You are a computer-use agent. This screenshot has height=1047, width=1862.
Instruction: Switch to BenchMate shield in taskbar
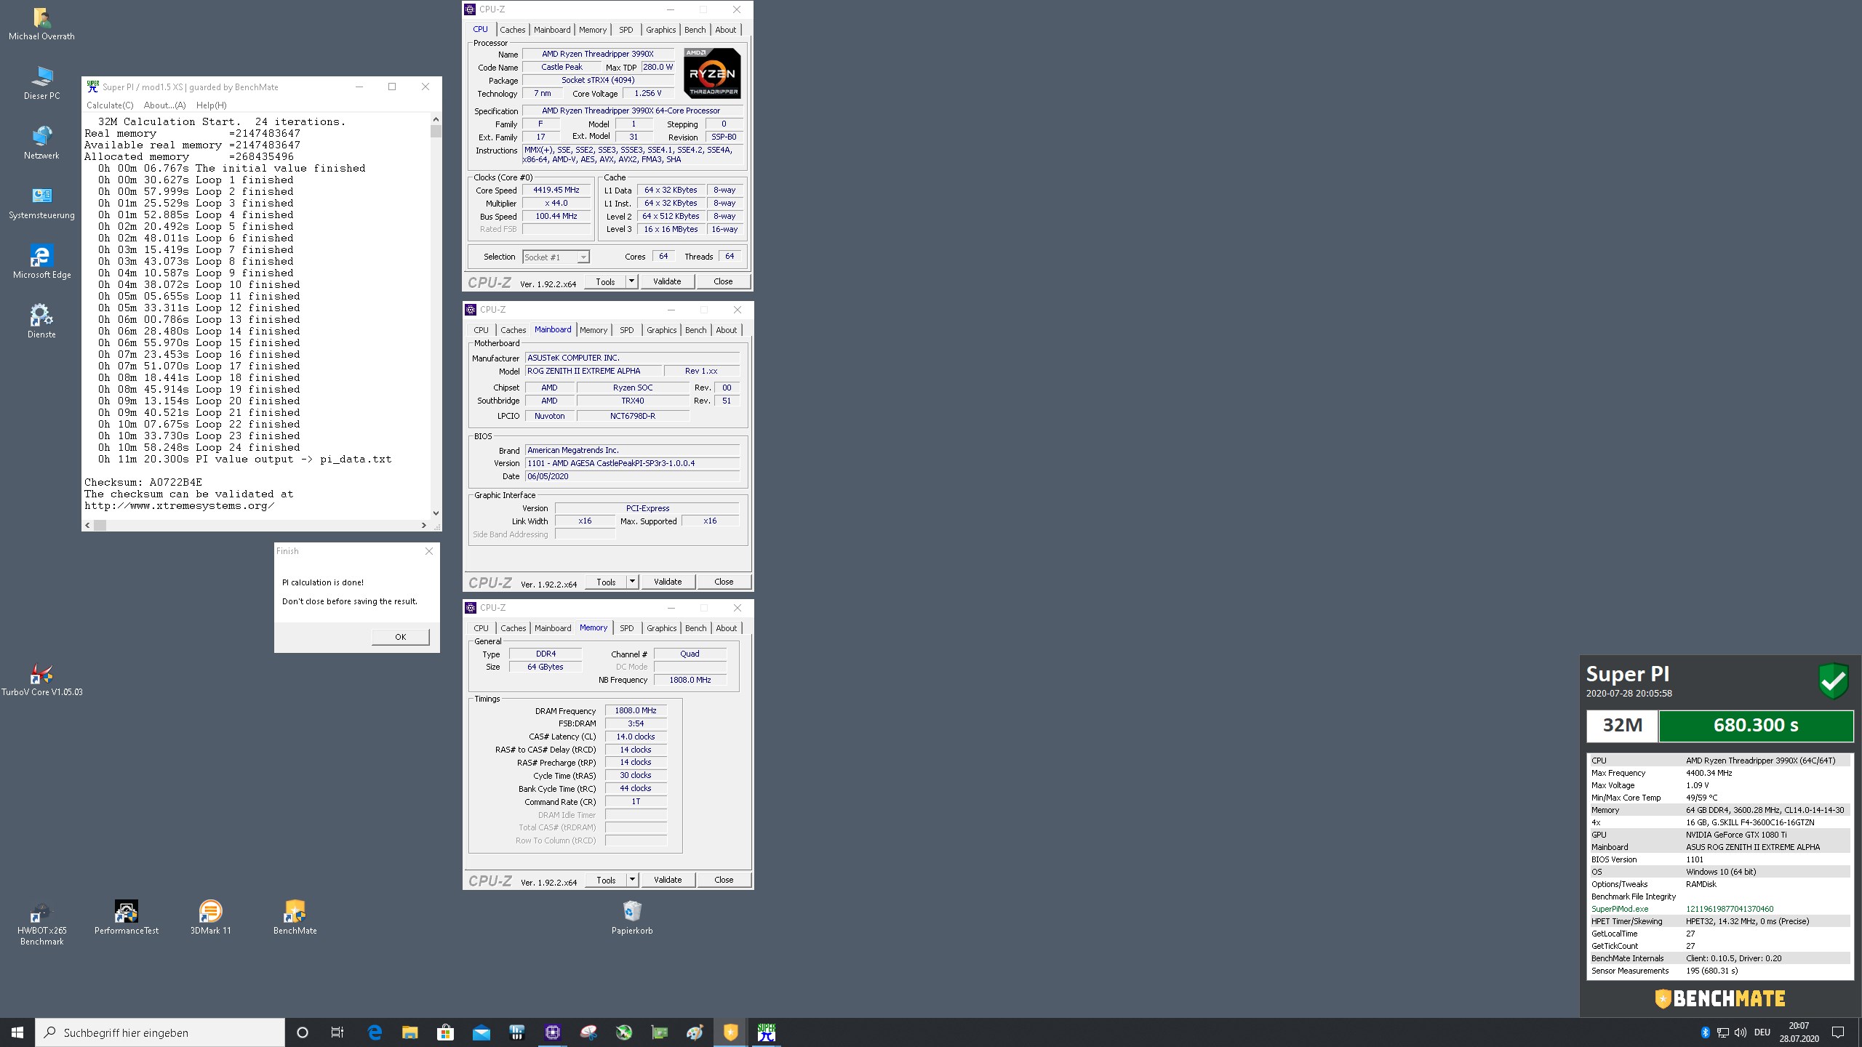pyautogui.click(x=730, y=1032)
